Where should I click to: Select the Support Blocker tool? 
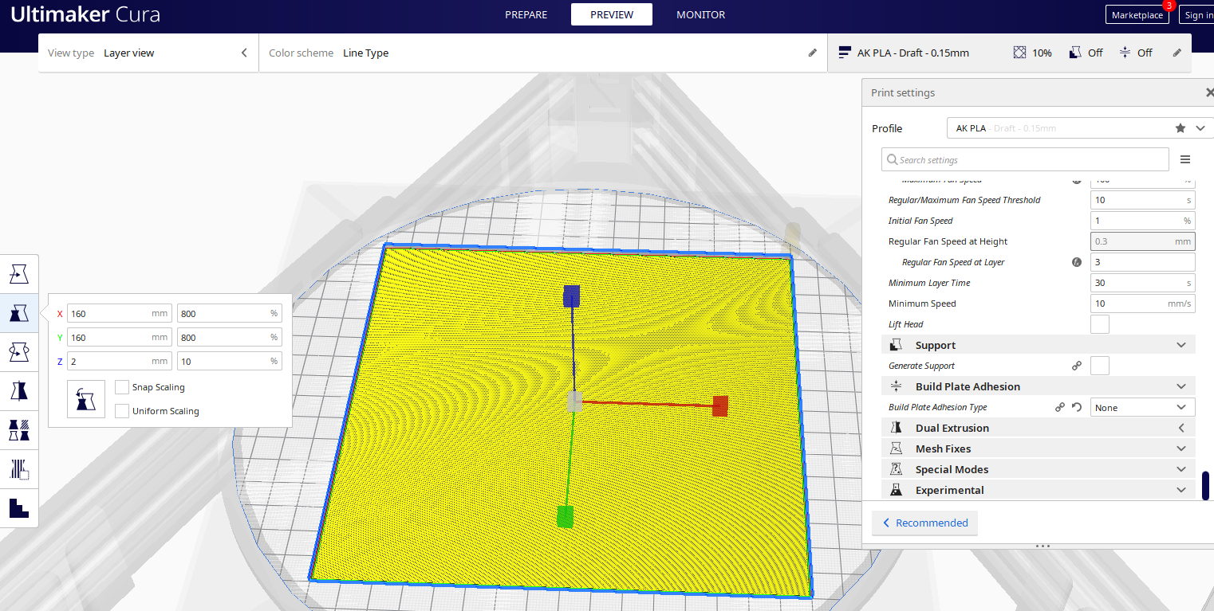click(19, 468)
